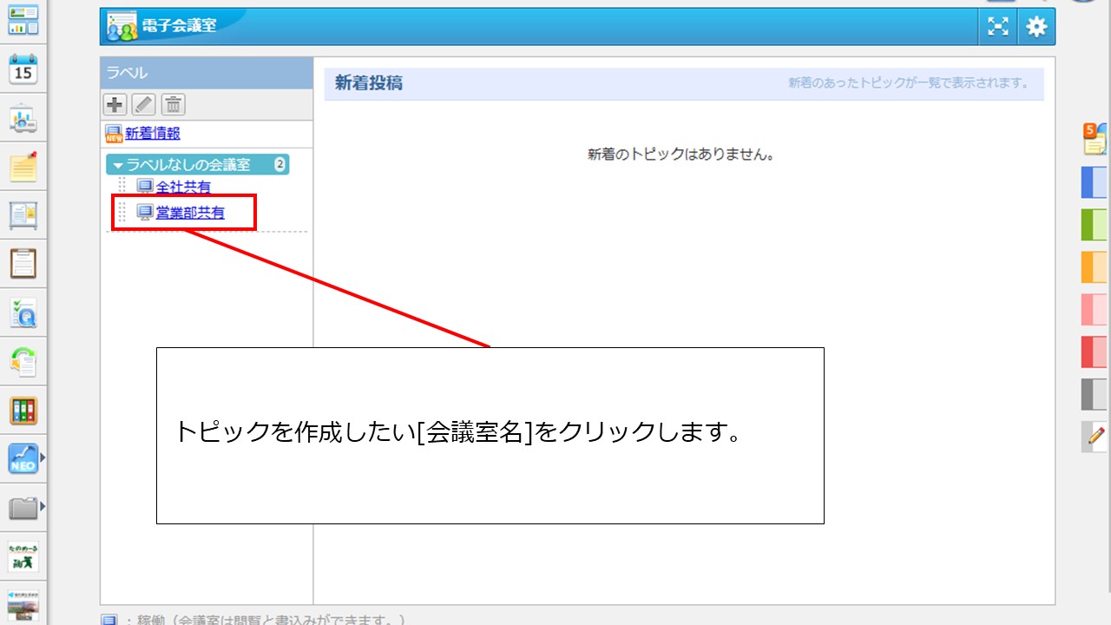Image resolution: width=1111 pixels, height=625 pixels.
Task: Open the calendar icon showing 15
Action: 23,68
